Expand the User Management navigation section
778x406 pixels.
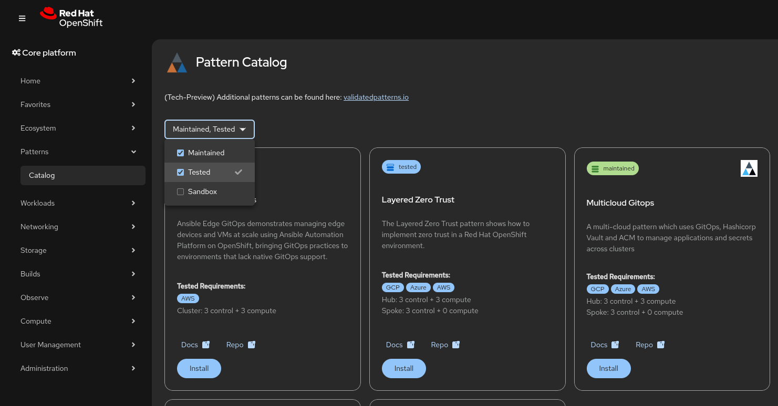[x=78, y=345]
